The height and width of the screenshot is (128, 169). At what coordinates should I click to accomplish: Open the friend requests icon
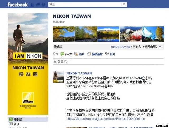pos(32,5)
